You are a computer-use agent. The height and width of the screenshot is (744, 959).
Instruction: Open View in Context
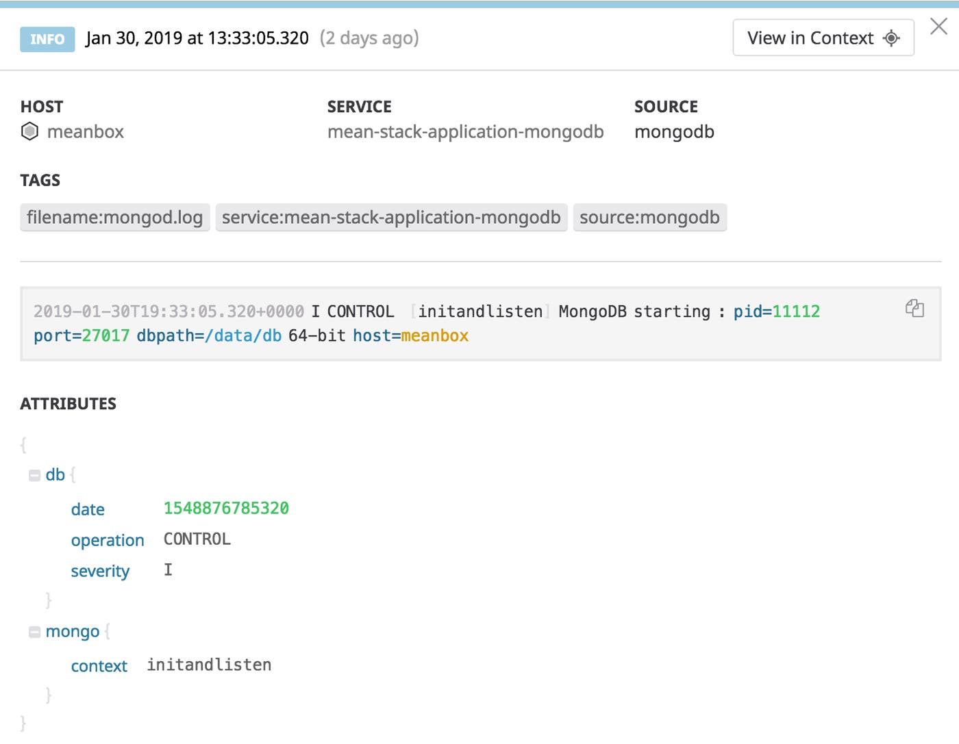812,38
